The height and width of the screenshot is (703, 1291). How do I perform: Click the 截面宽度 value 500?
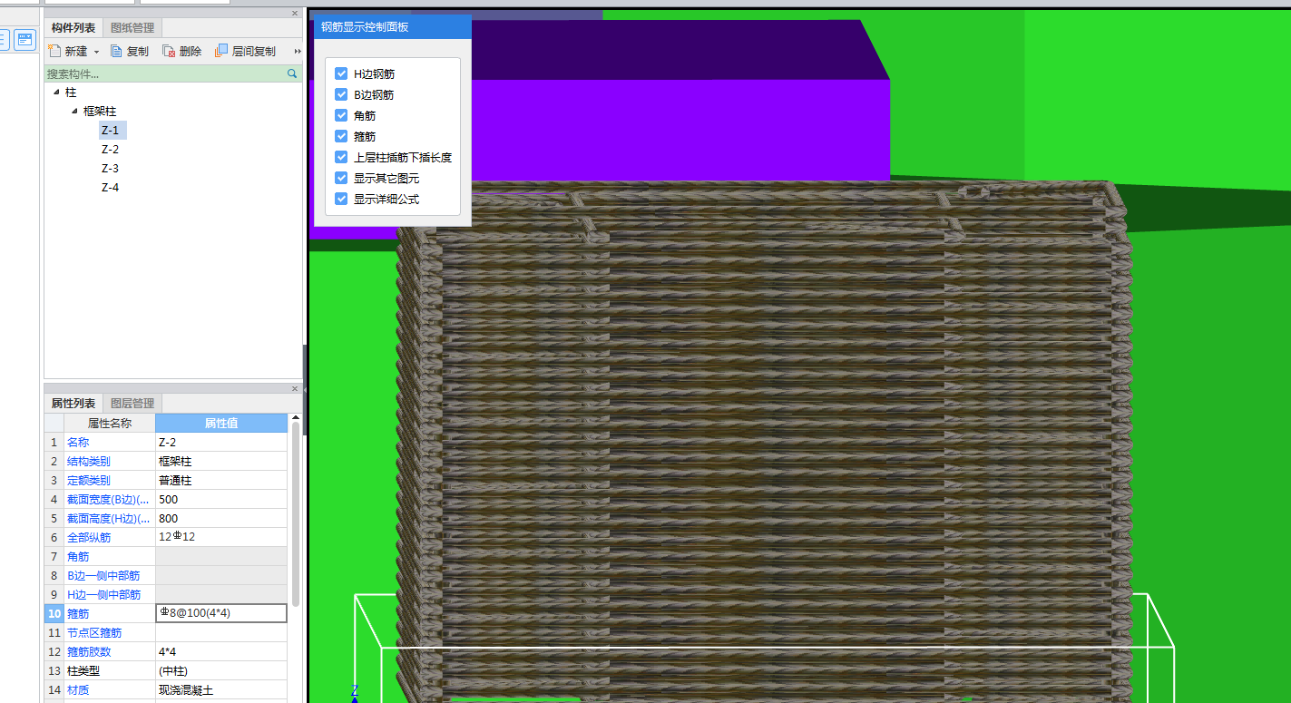click(x=221, y=500)
